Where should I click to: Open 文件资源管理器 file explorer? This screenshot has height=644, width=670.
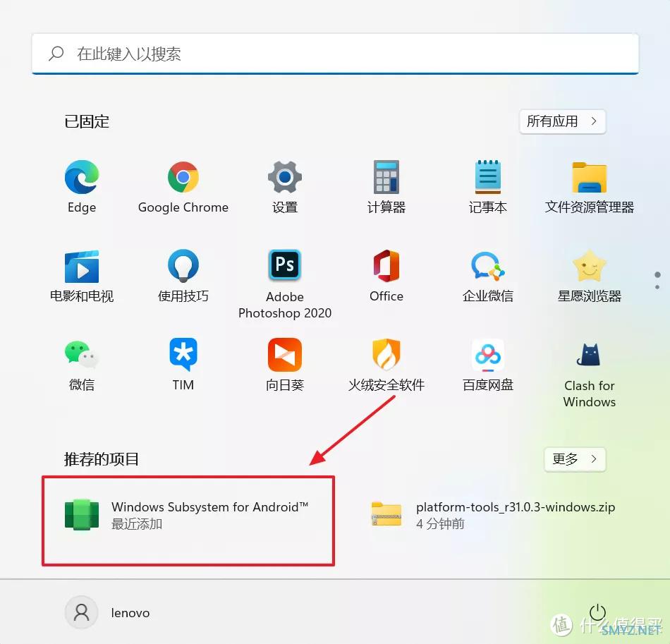click(589, 186)
